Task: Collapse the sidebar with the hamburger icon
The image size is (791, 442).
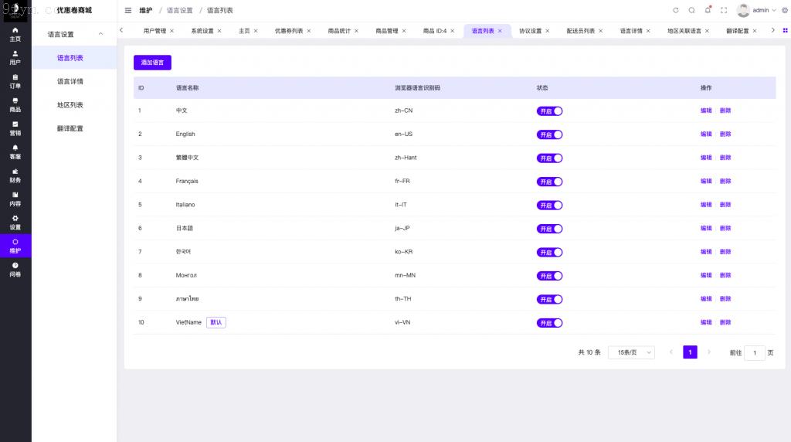Action: pyautogui.click(x=128, y=10)
